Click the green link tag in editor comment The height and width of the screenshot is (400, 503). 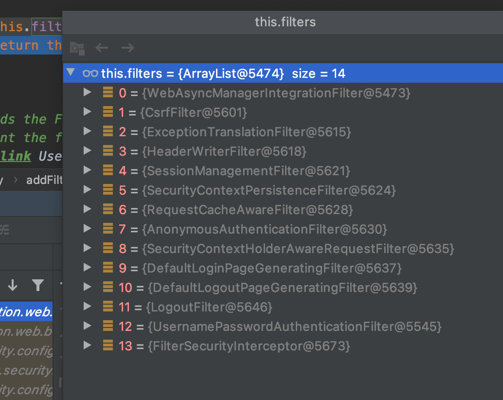[x=16, y=156]
